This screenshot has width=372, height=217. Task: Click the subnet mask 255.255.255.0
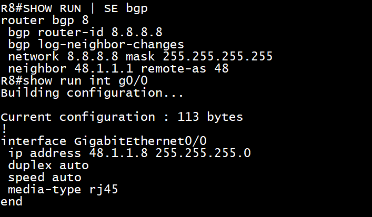tap(203, 153)
